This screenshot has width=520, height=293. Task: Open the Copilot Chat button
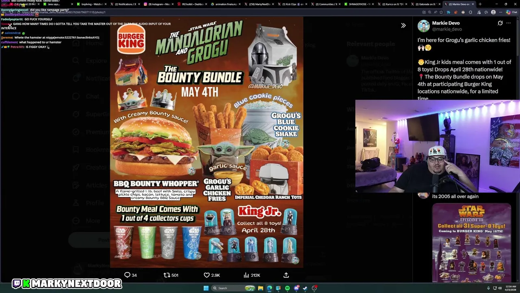(511, 12)
